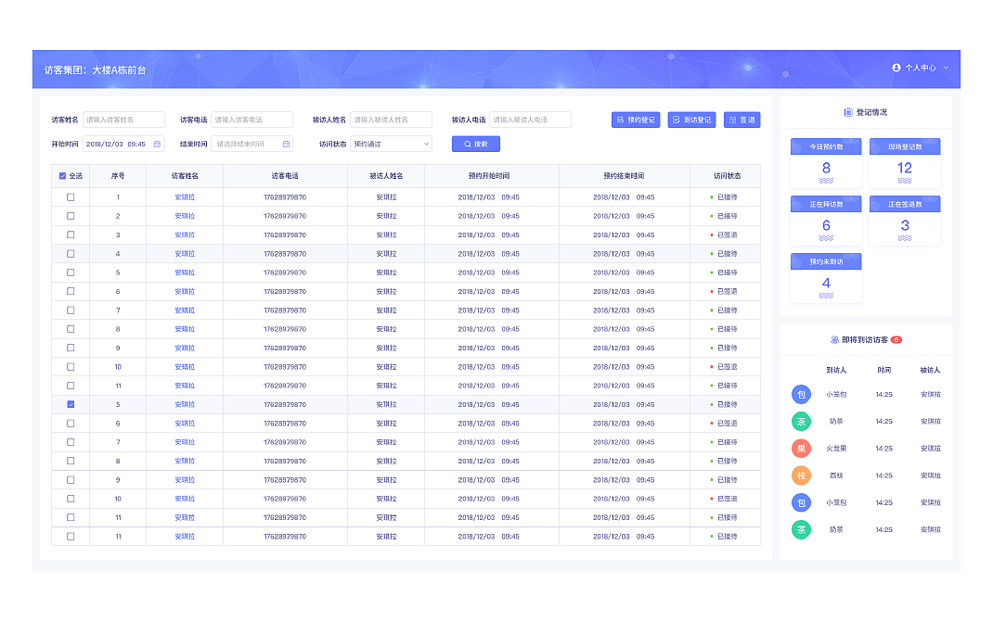The width and height of the screenshot is (993, 621).
Task: Click the header title 访客集团：大楼A栋前台
Action: [x=95, y=70]
